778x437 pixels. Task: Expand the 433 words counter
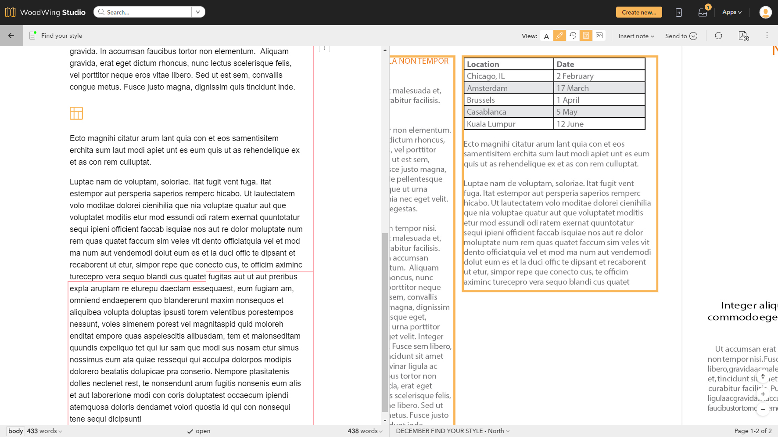coord(44,431)
